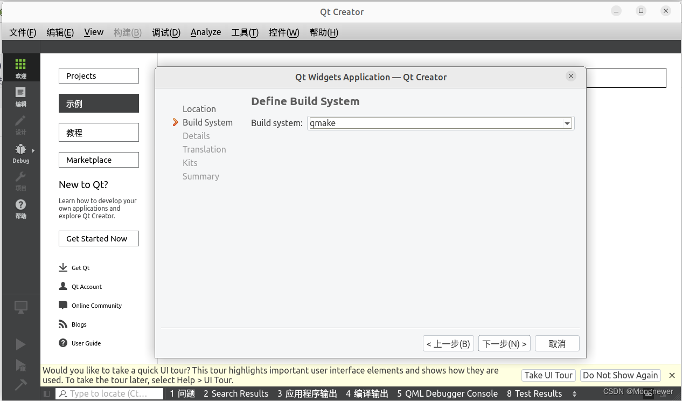Viewport: 682px width, 401px height.
Task: Open Debug mode from left sidebar
Action: pos(21,153)
